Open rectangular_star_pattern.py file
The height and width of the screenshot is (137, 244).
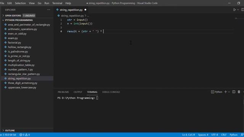pos(24,74)
